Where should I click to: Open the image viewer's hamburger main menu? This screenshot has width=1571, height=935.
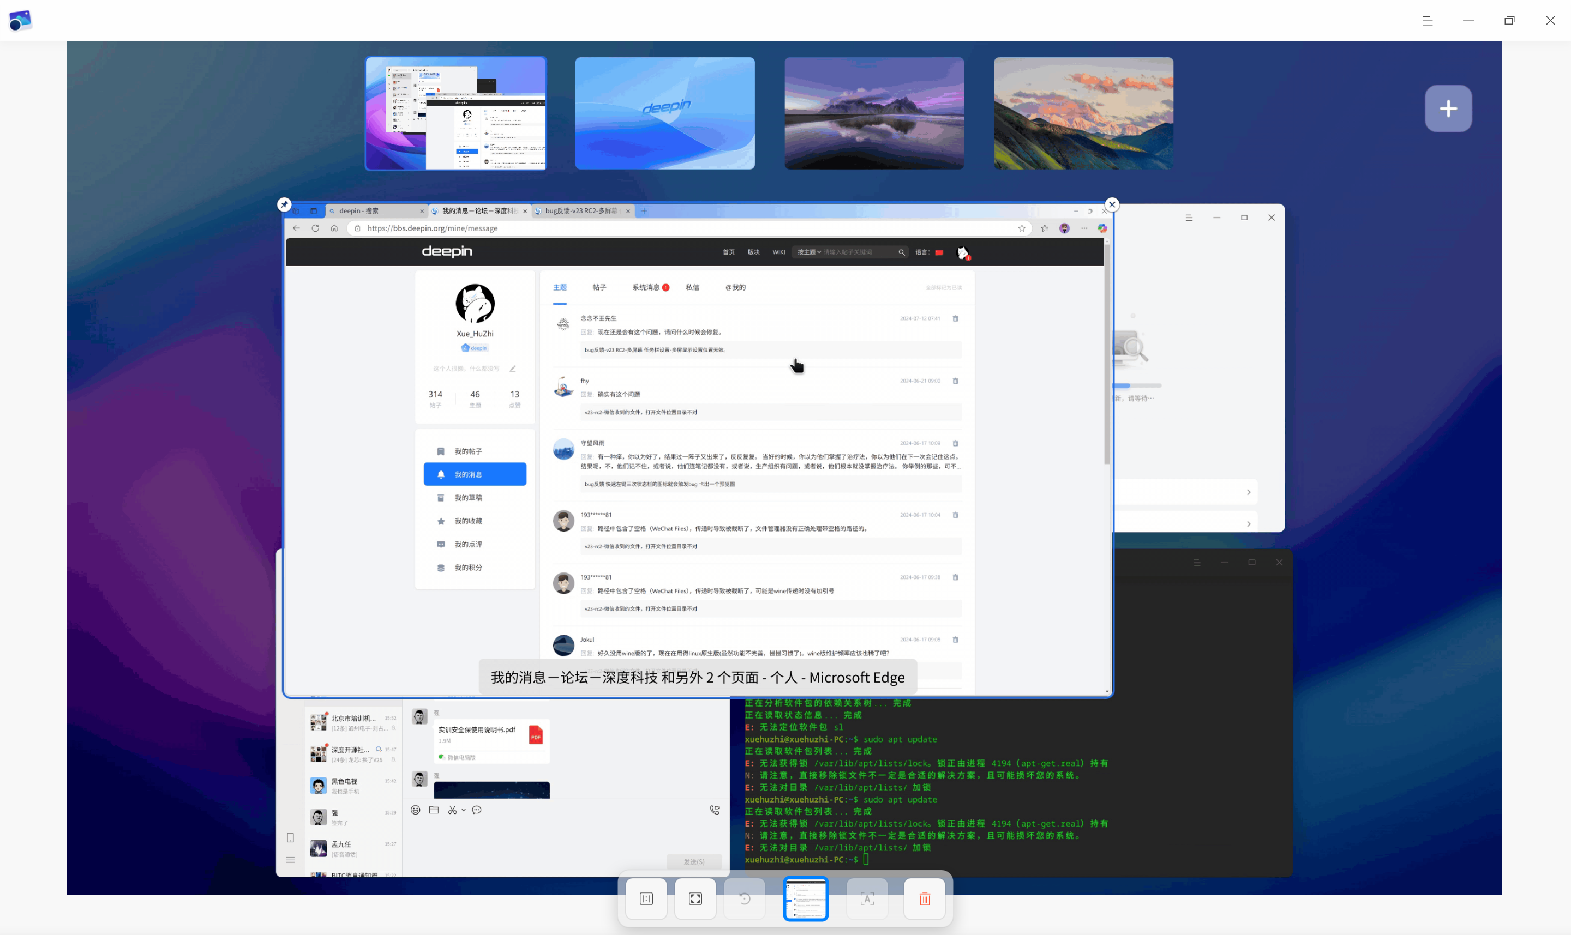tap(1428, 21)
